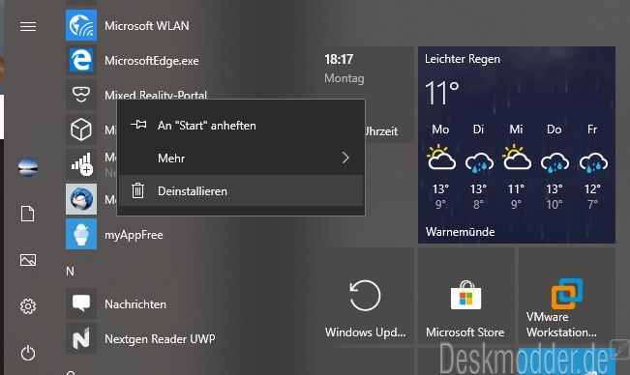The height and width of the screenshot is (375, 630).
Task: Select An "Start" anheften menu entry
Action: pyautogui.click(x=241, y=126)
